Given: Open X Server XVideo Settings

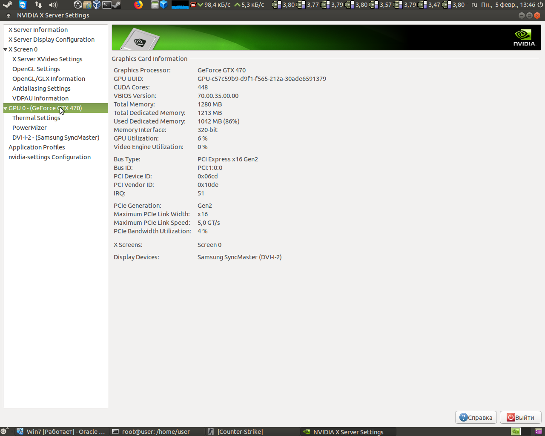Looking at the screenshot, I should pyautogui.click(x=47, y=59).
